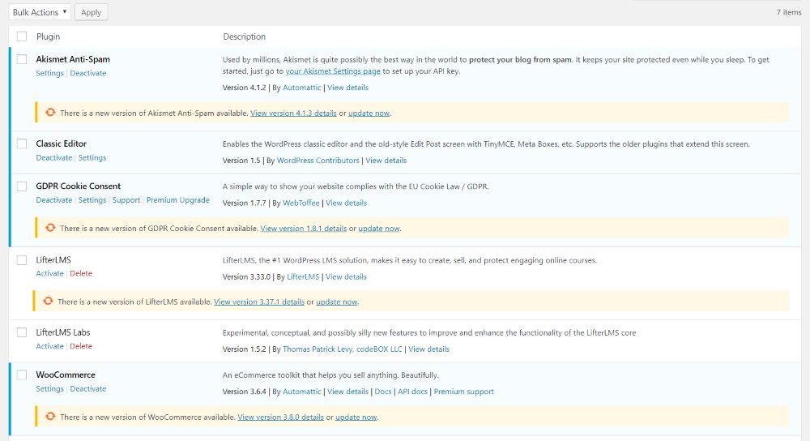
Task: View details for Classic Editor
Action: coord(386,161)
